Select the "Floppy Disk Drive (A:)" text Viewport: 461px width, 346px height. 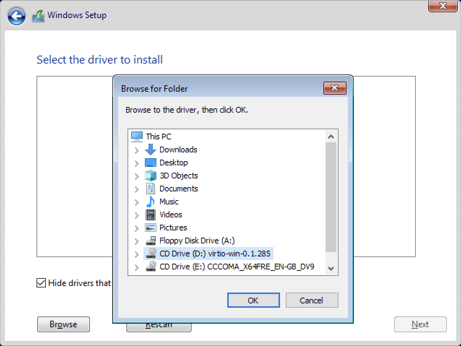(197, 241)
